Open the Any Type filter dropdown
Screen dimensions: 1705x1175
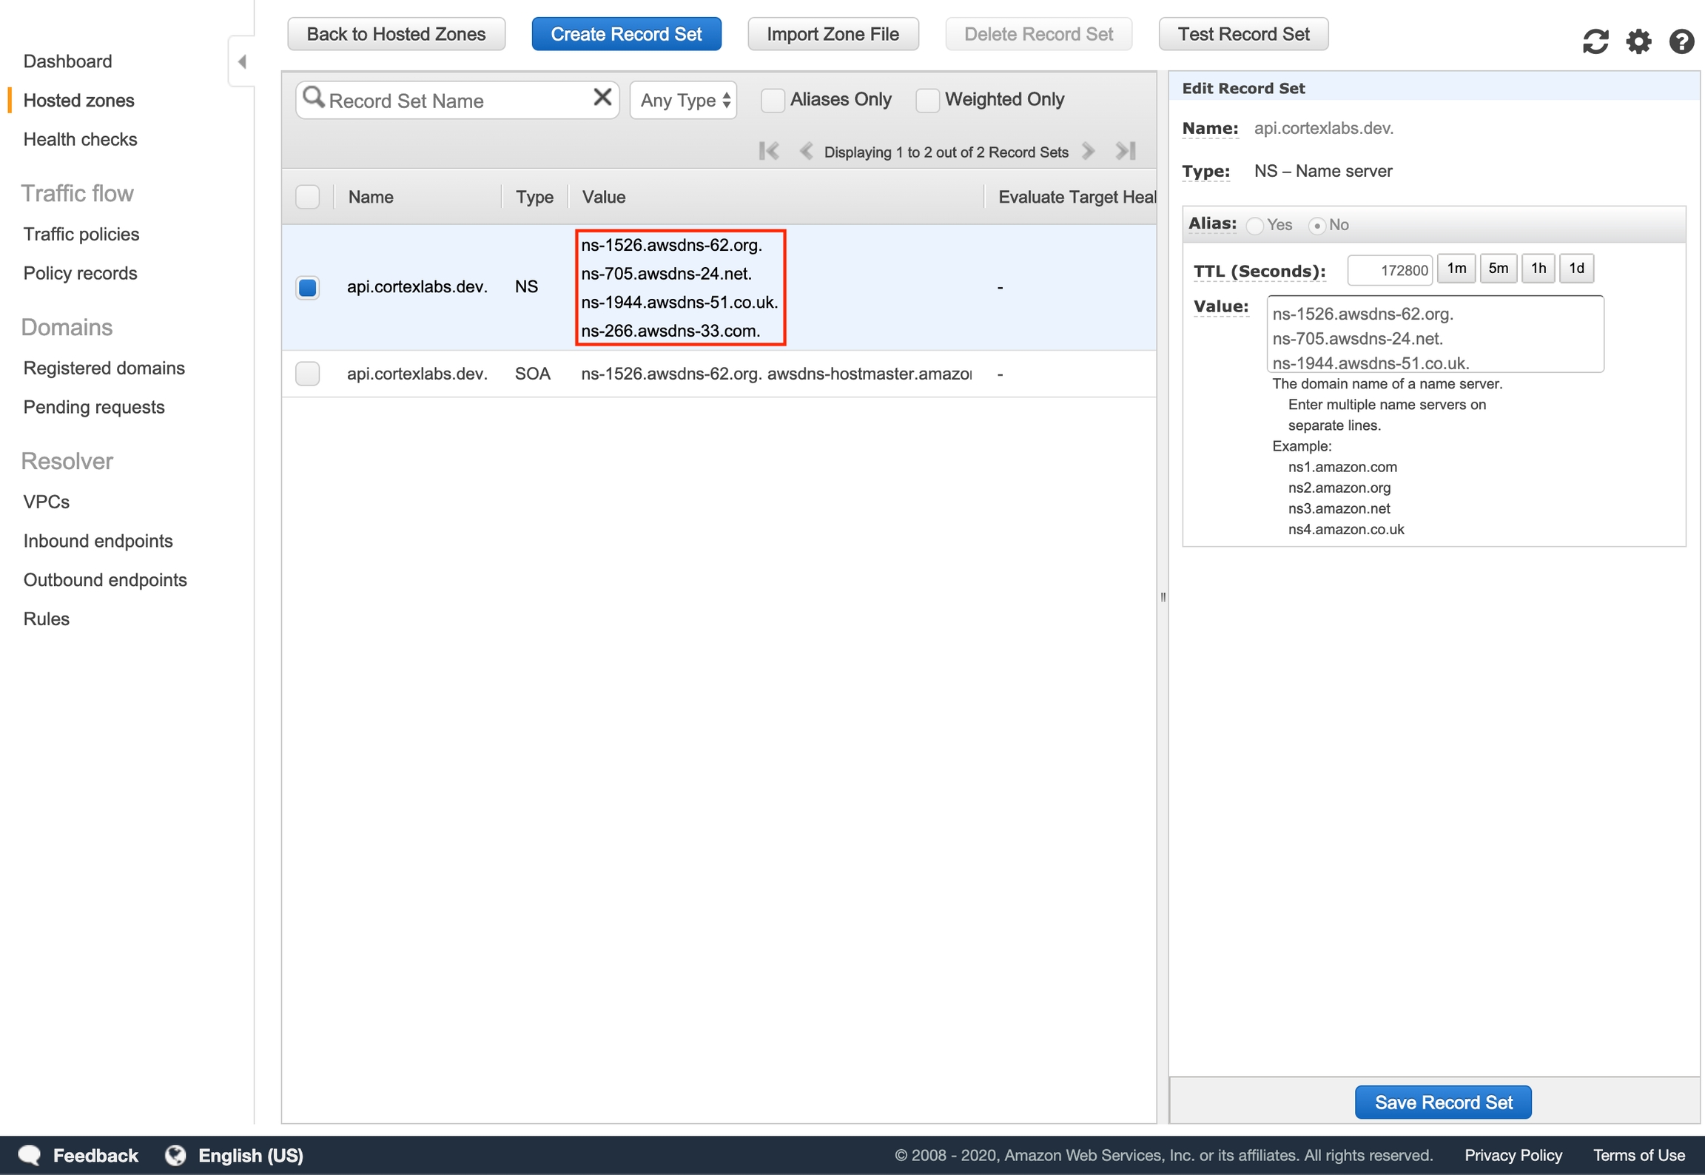point(684,100)
